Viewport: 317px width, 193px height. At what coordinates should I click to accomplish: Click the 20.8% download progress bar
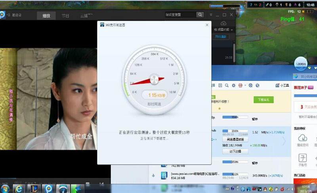coord(235,131)
